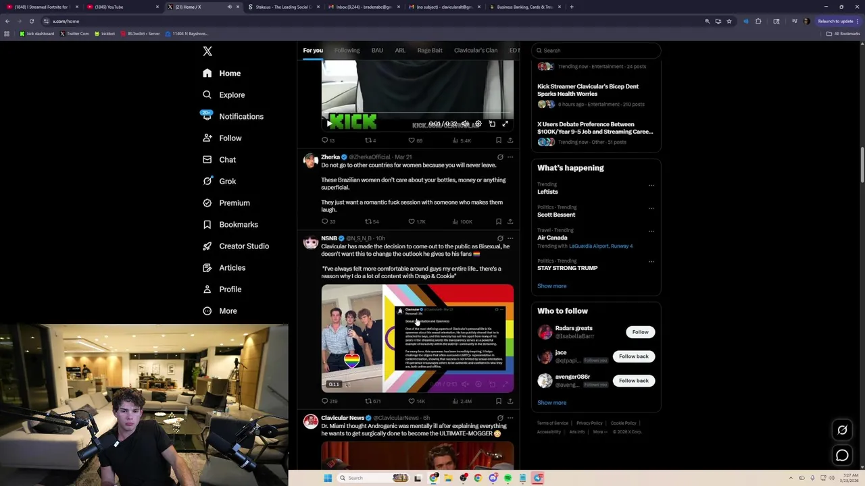
Task: Open Privacy Policy footer link
Action: click(x=589, y=423)
